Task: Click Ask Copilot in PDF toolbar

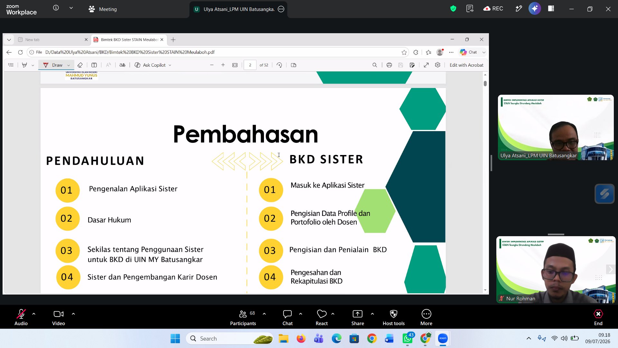Action: pos(153,65)
